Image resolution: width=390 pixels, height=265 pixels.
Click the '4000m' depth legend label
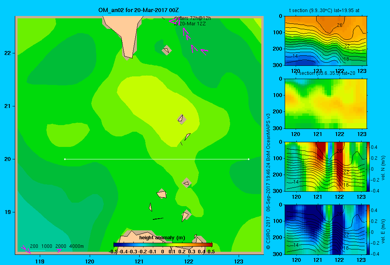coord(76,246)
